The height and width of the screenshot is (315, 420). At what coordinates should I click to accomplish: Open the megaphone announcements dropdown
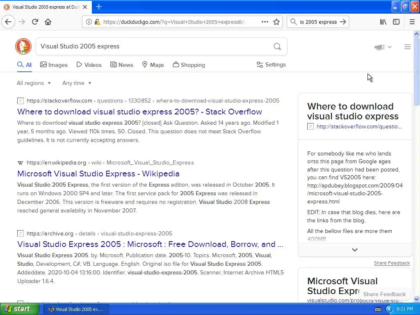[383, 47]
